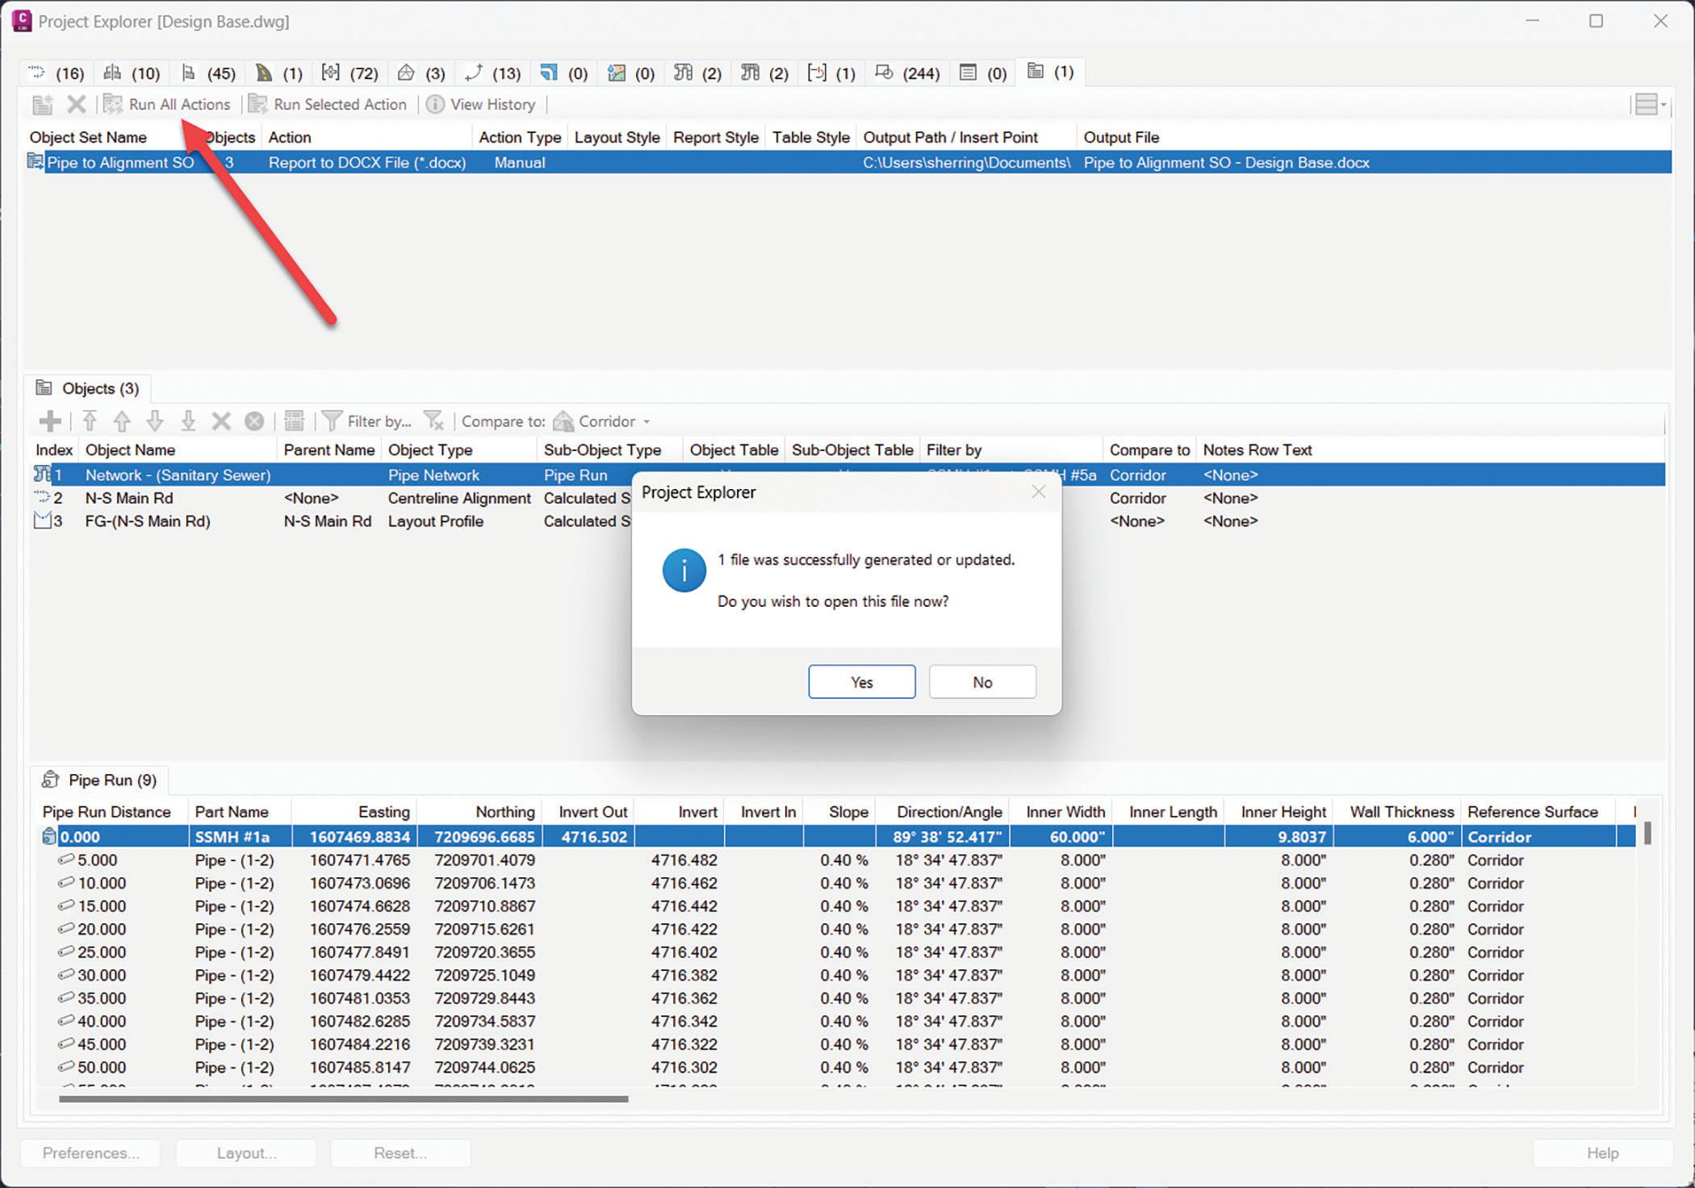Open the layout view dropdown at top right
Image resolution: width=1695 pixels, height=1188 pixels.
pos(1650,104)
